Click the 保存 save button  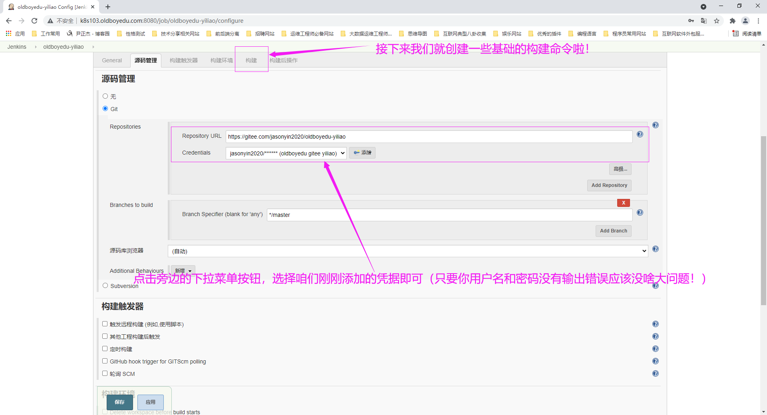(x=119, y=402)
